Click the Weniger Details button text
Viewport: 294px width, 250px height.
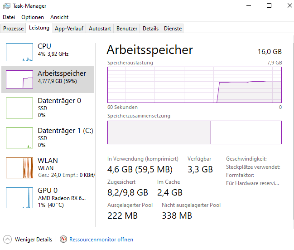pyautogui.click(x=34, y=240)
